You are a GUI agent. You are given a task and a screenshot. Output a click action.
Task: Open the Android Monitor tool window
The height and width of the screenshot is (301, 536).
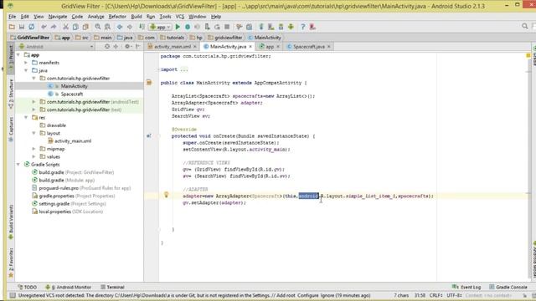click(69, 287)
